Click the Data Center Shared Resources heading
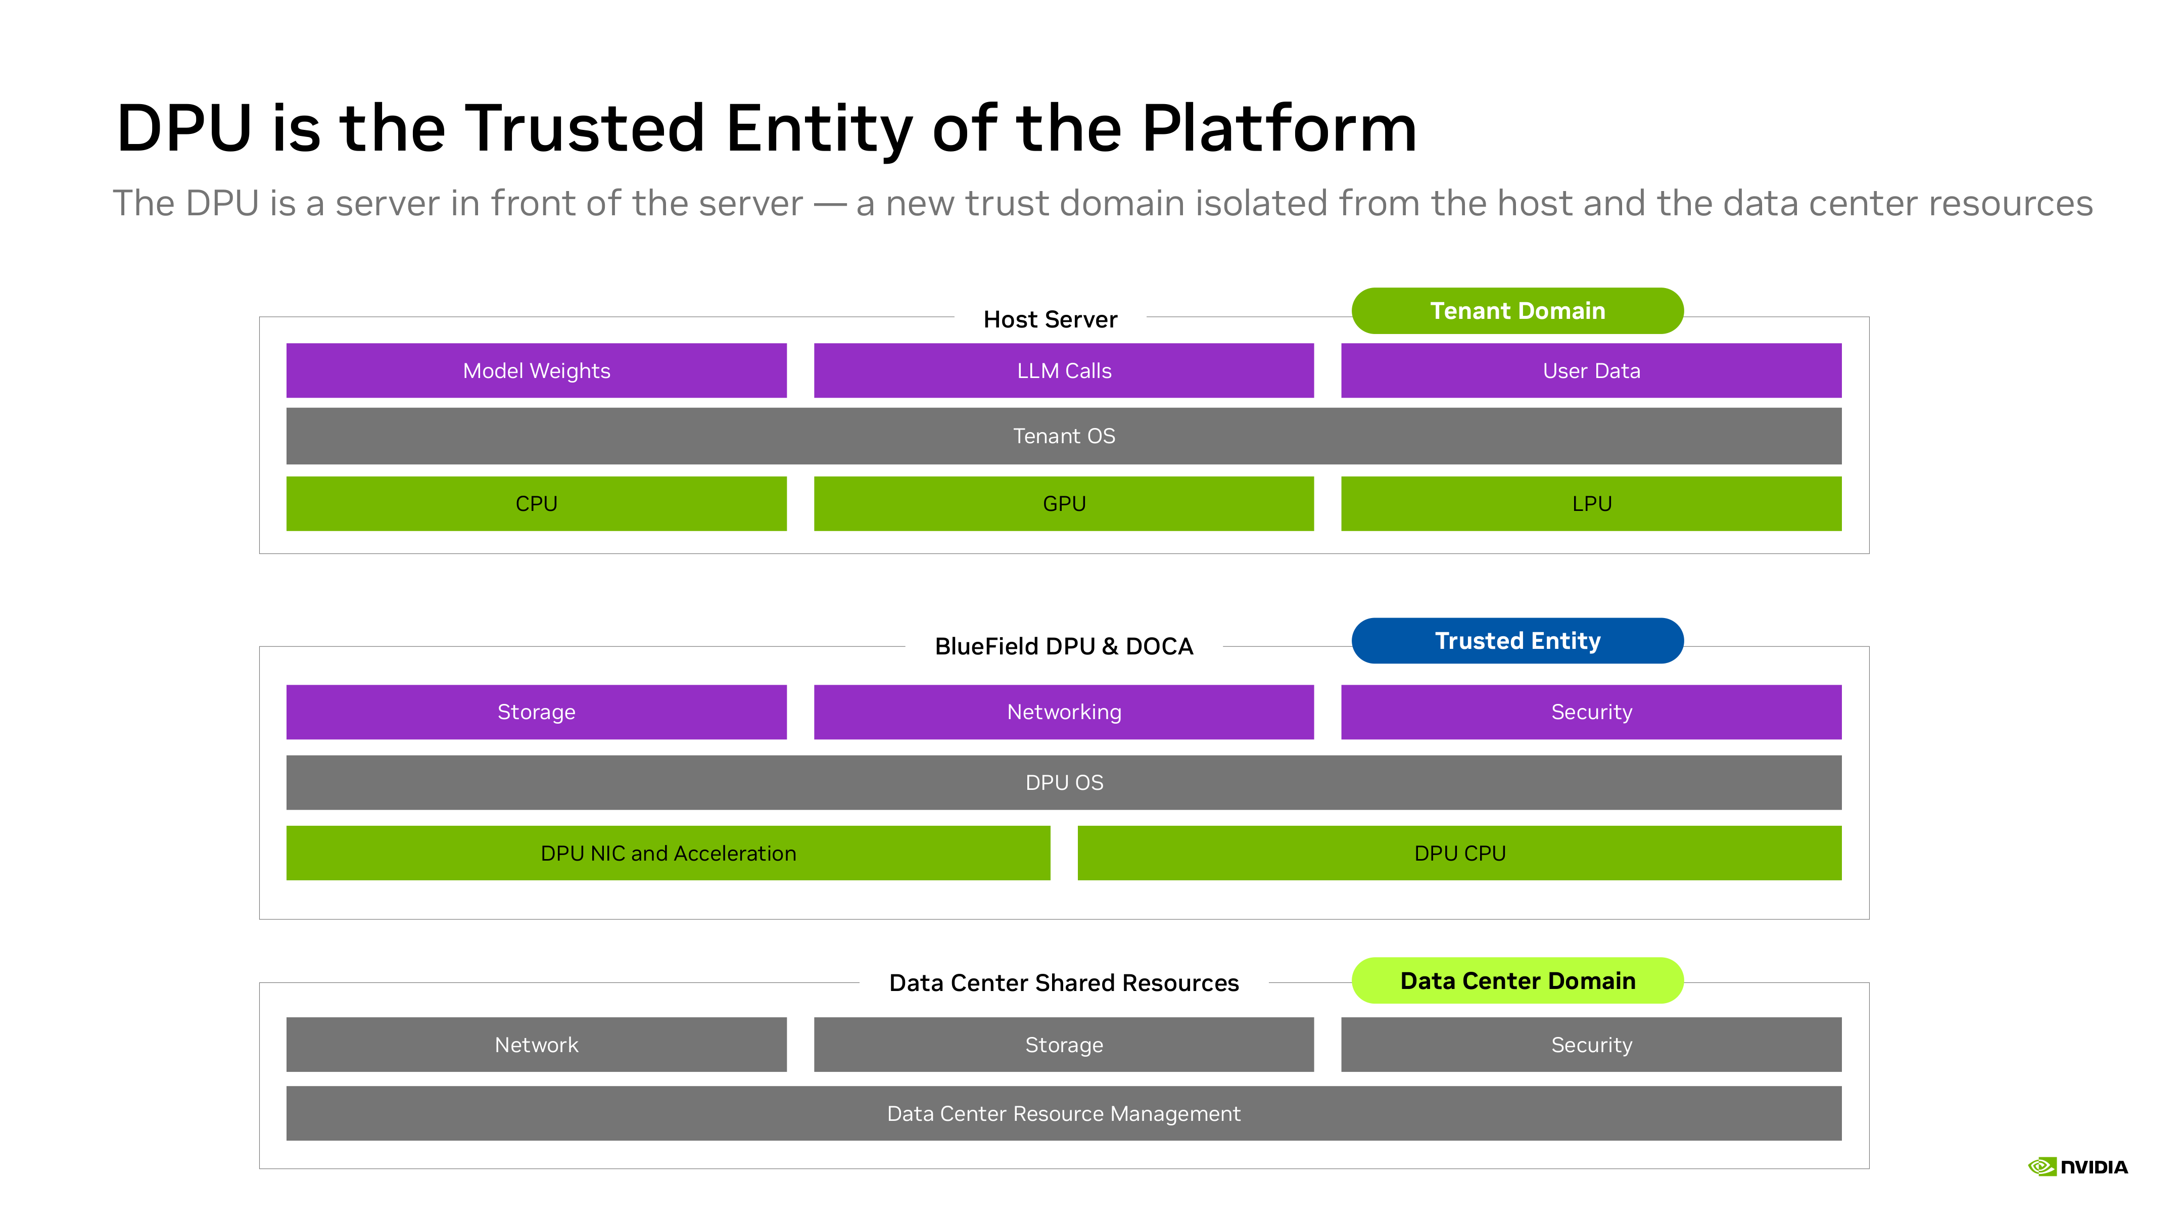 [x=1064, y=982]
